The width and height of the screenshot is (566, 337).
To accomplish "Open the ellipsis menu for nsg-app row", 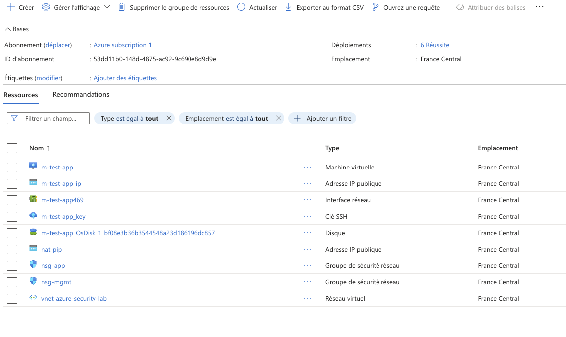I will [307, 265].
